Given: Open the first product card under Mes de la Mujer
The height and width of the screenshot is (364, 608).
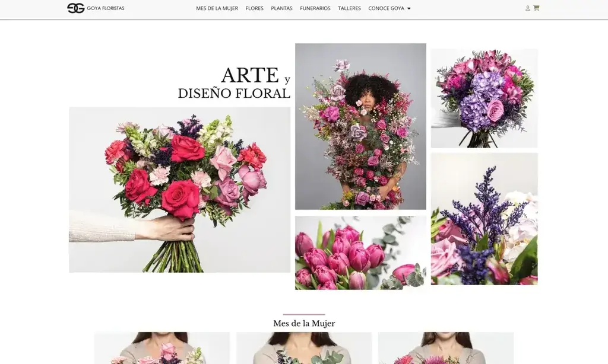Looking at the screenshot, I should click(x=162, y=348).
